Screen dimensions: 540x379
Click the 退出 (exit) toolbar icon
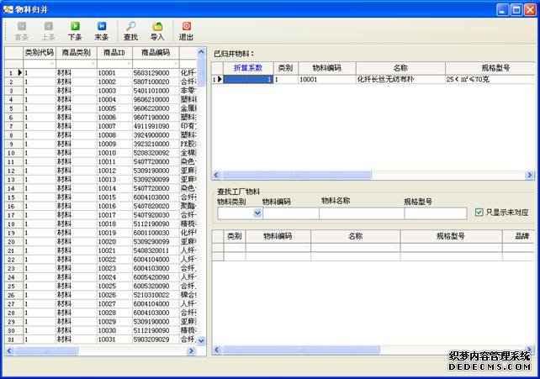point(186,31)
